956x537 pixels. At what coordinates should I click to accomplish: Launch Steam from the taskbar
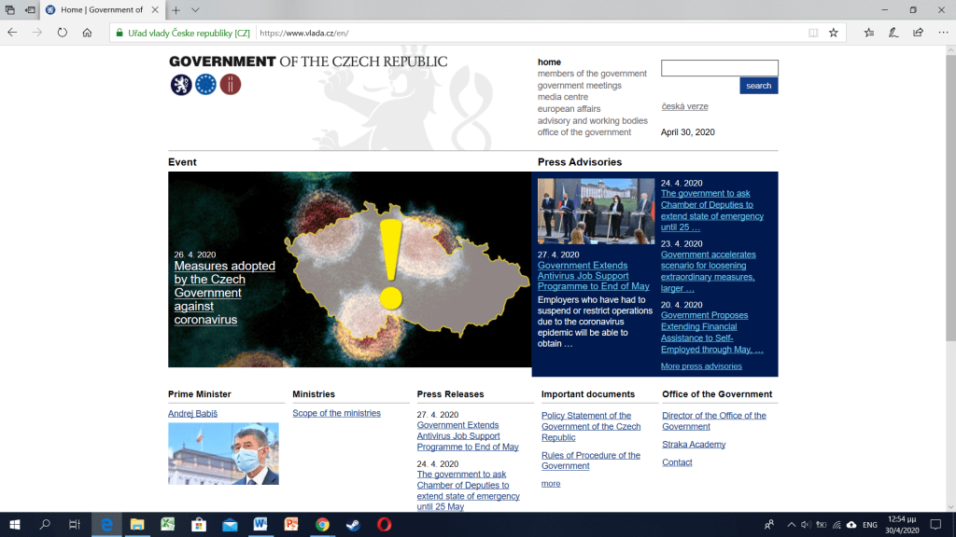(353, 525)
